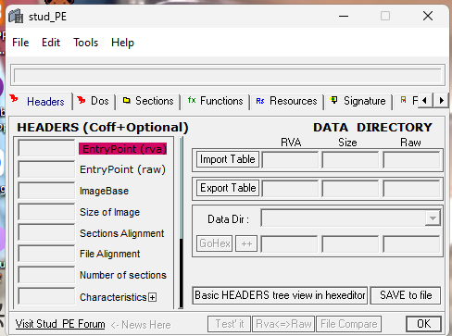Minimize the stud_PE window
This screenshot has height=336, width=452.
pos(344,16)
